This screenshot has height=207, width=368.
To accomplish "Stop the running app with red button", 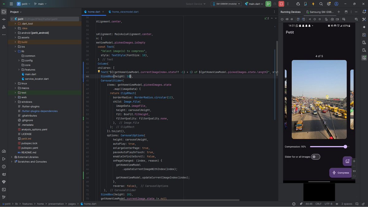I will coord(281,4).
